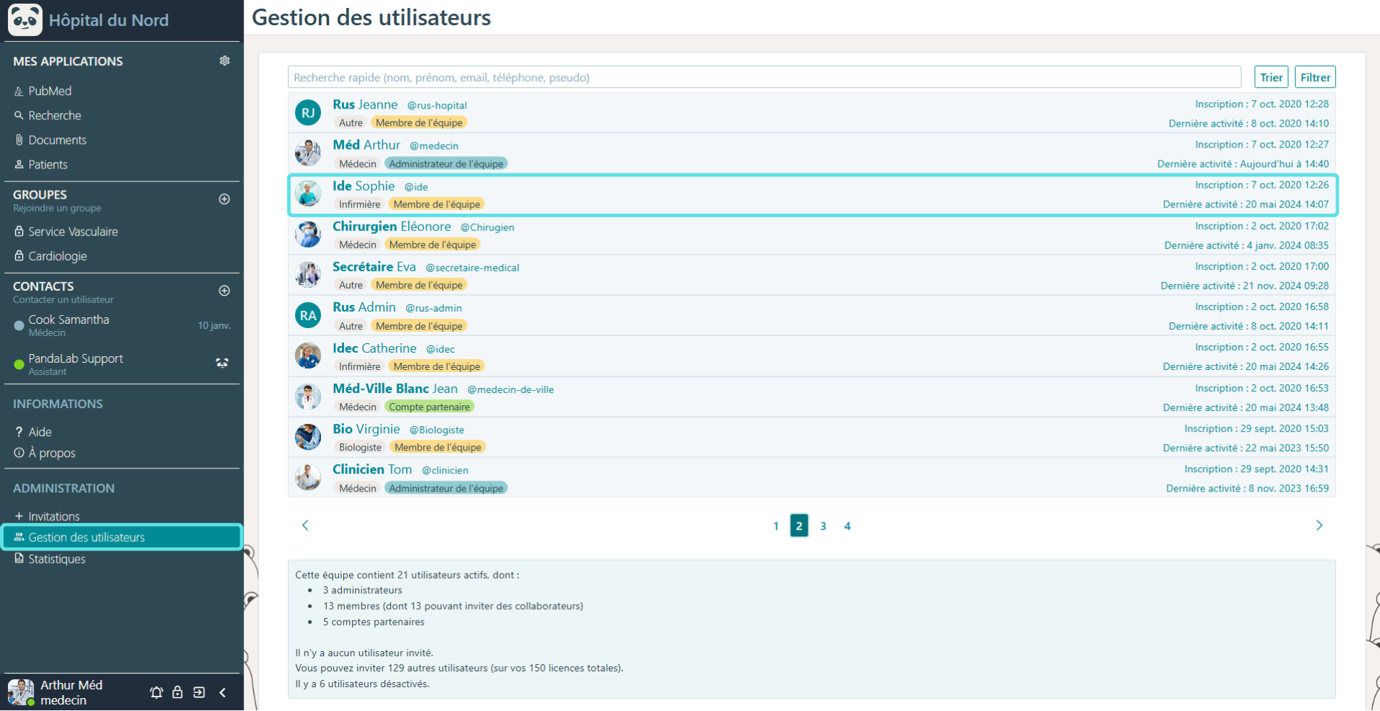The image size is (1380, 711).
Task: Click the lock icon in bottom bar
Action: point(177,692)
